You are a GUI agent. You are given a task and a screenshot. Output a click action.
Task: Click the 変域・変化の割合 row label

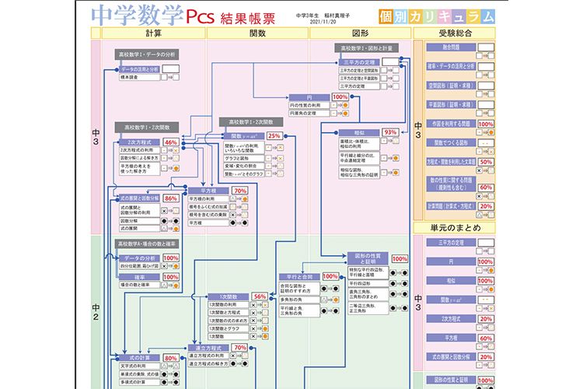243,166
